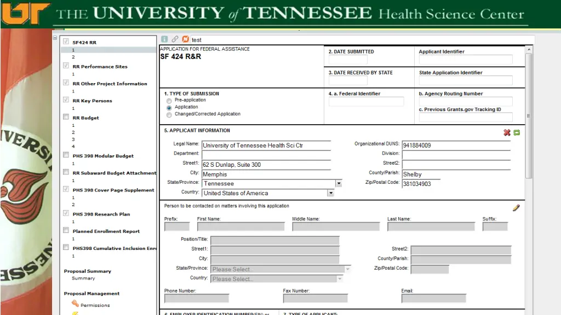Image resolution: width=561 pixels, height=315 pixels.
Task: Edit contact person with pencil icon
Action: click(516, 208)
